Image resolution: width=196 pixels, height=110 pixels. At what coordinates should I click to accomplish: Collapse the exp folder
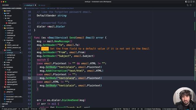click(x=8, y=18)
